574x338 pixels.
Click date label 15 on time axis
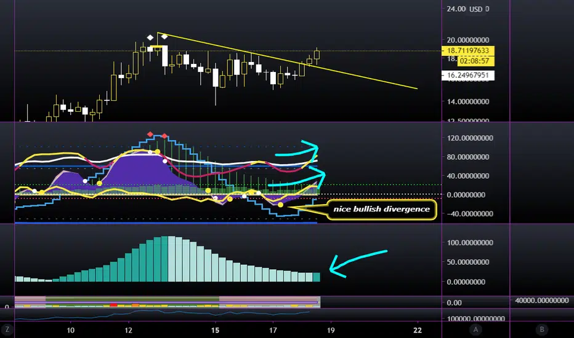click(216, 331)
